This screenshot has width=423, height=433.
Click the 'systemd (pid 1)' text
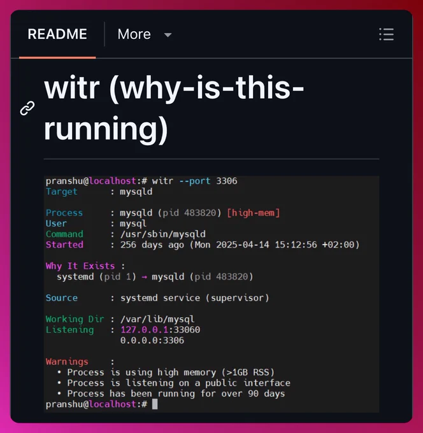96,277
